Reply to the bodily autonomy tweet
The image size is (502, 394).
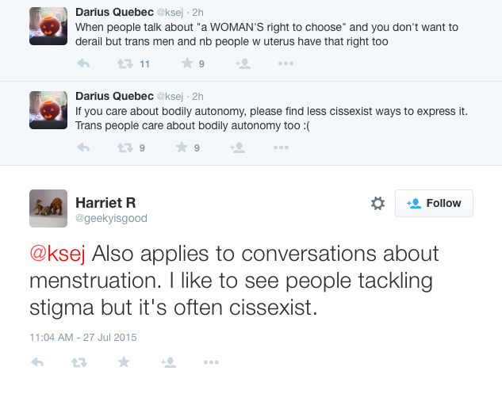coord(82,147)
